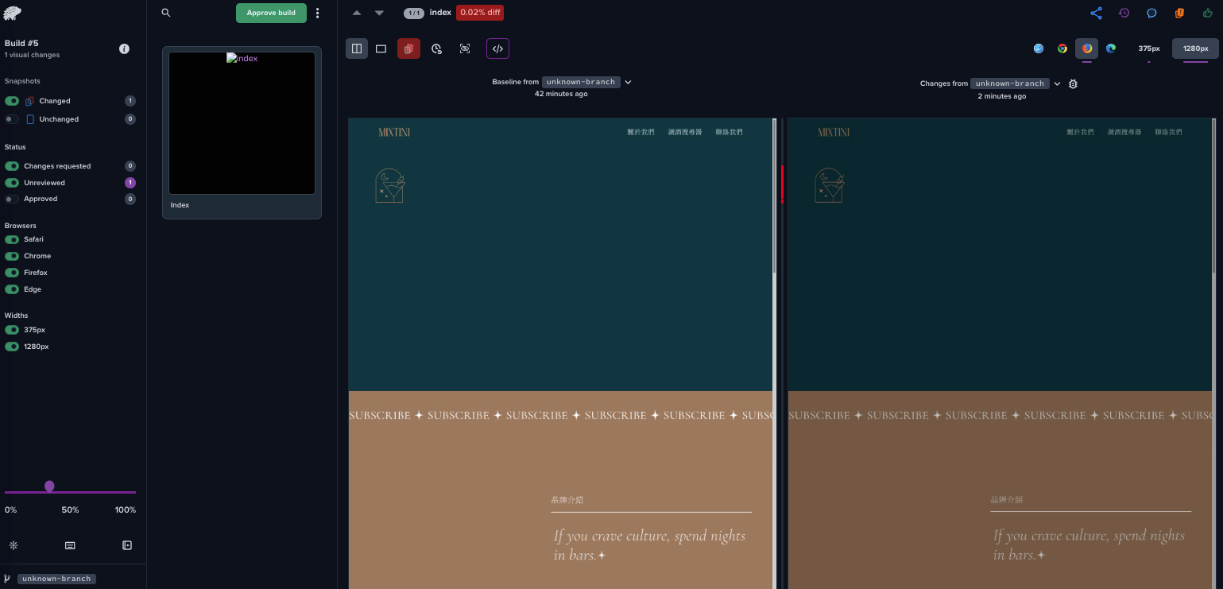Click the 0.02% diff badge
The width and height of the screenshot is (1223, 589).
(480, 13)
